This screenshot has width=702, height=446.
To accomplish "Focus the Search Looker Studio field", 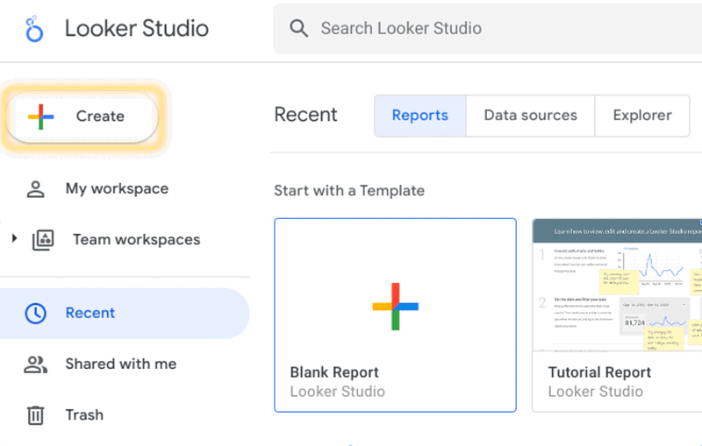I will 491,28.
